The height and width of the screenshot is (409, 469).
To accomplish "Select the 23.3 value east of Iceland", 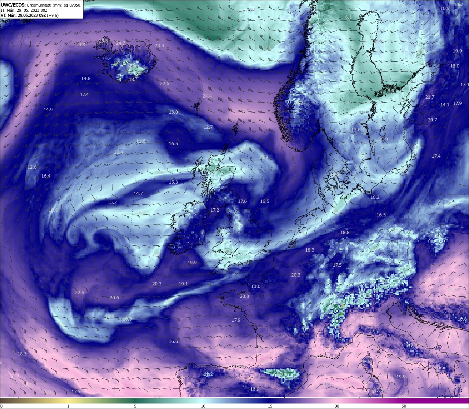I will [159, 46].
